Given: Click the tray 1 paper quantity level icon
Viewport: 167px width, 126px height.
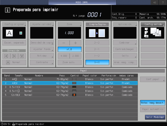Looking at the screenshot, I should tap(74, 79).
